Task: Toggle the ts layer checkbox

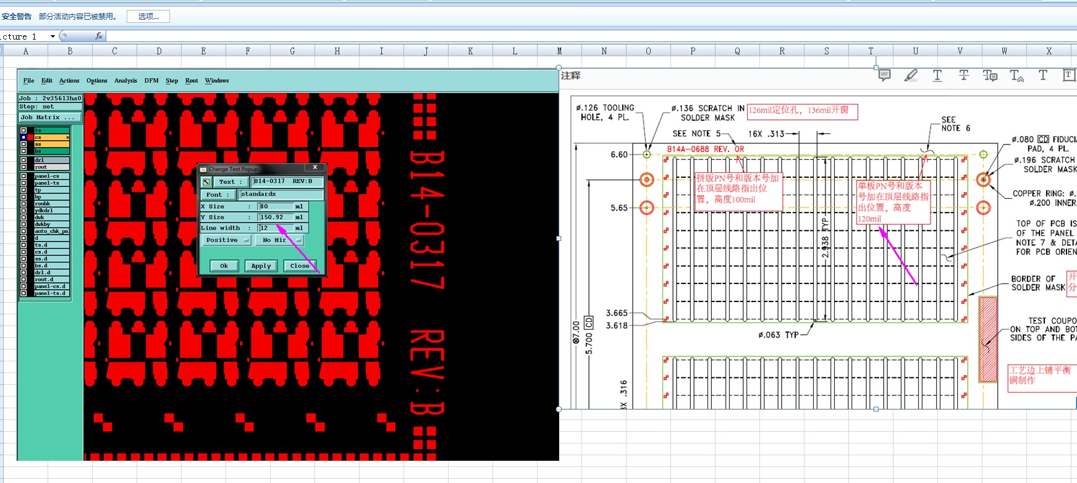Action: coord(23,130)
